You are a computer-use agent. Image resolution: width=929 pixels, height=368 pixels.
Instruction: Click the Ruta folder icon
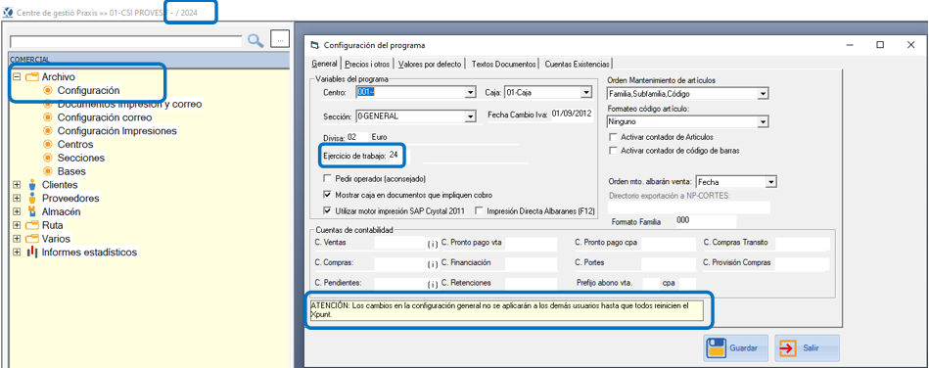32,226
